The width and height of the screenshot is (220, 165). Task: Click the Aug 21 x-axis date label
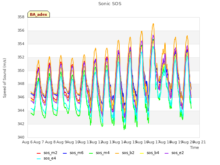tap(199, 142)
